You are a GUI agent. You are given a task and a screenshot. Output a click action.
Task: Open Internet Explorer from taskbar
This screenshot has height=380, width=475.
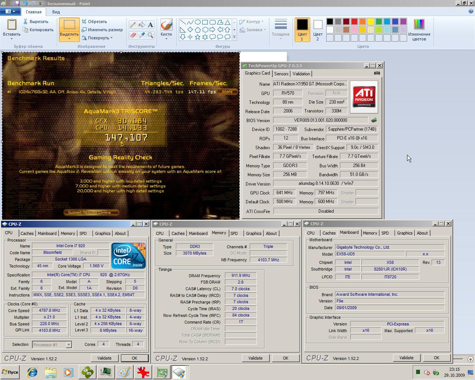(x=33, y=372)
